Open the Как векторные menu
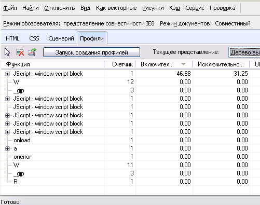Screen dimensions: 260x205 tap(116, 8)
